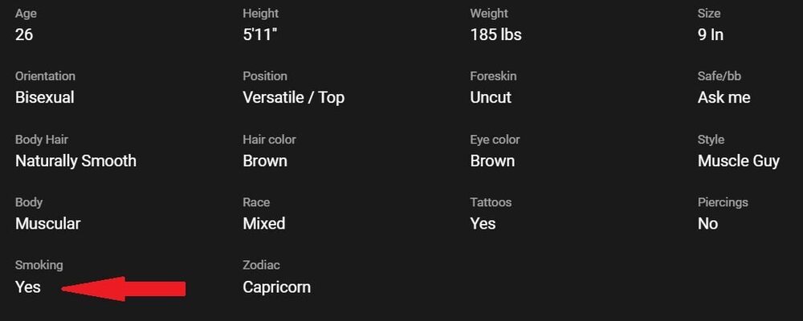Click the Position value Versatile / Top
This screenshot has width=803, height=321.
(x=293, y=97)
